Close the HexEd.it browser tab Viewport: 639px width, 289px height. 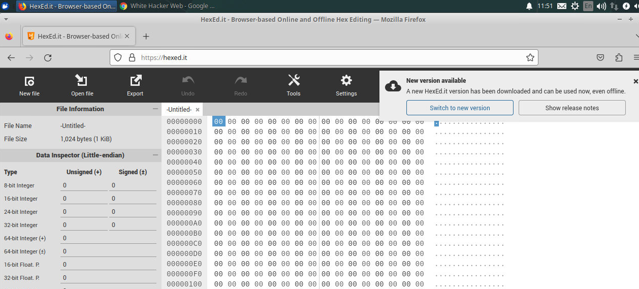point(127,37)
